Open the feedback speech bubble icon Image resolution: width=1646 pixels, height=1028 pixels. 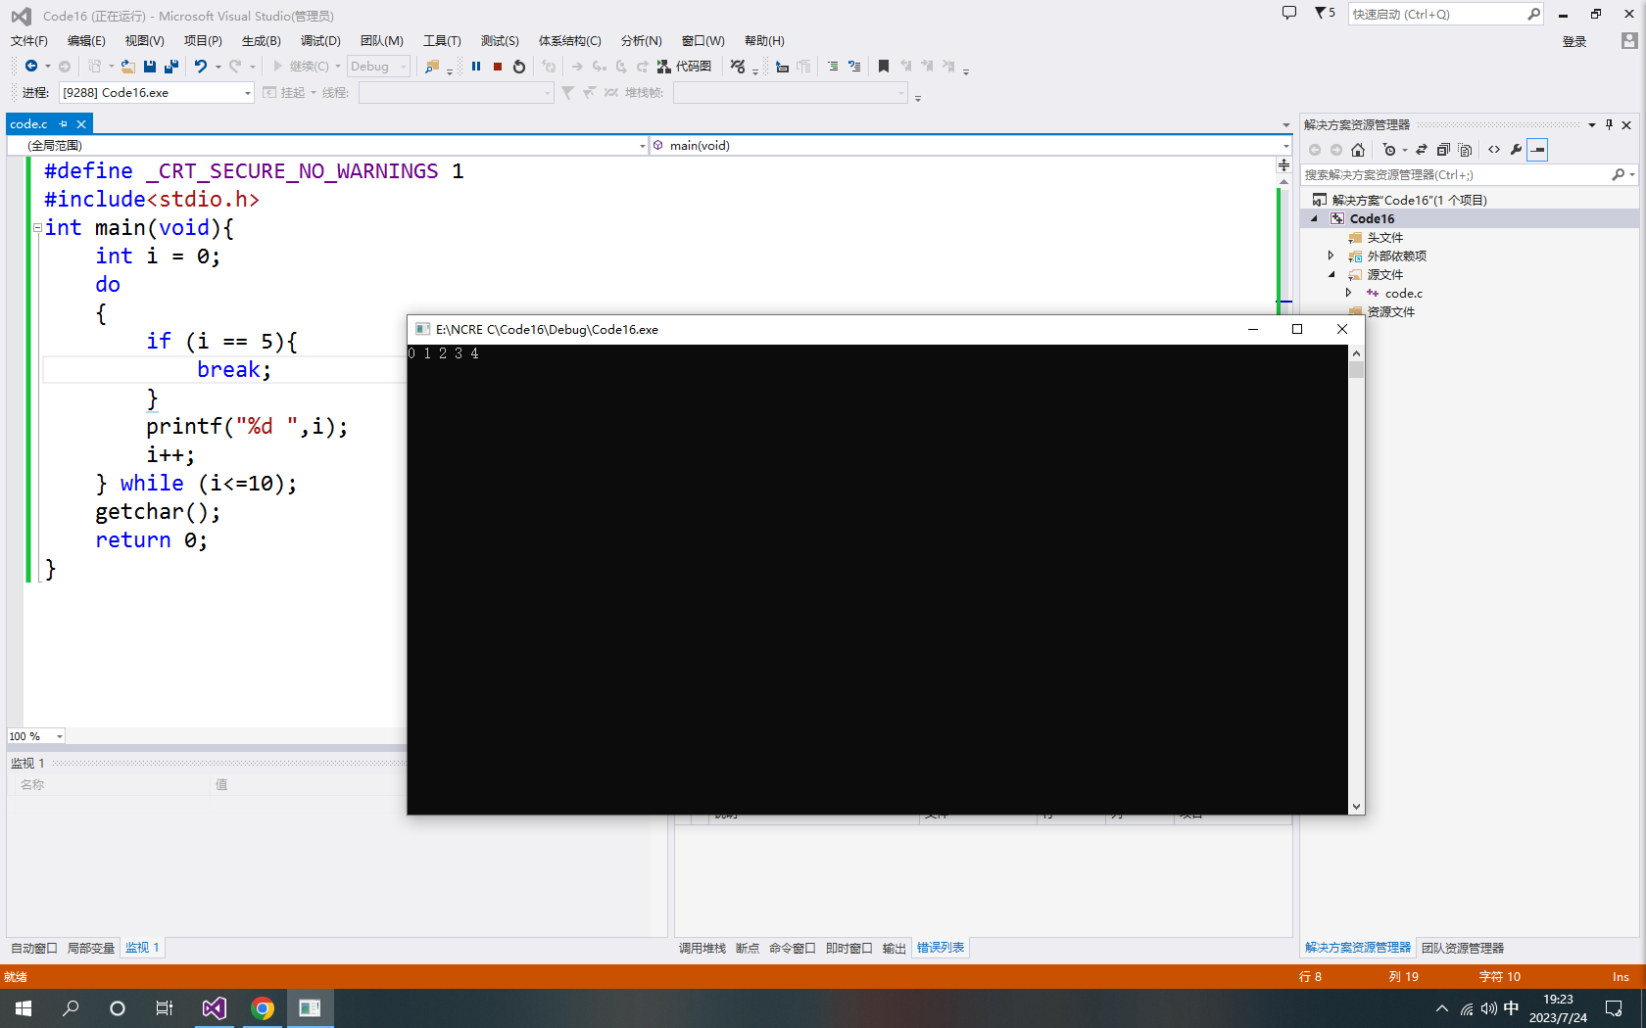pos(1289,14)
